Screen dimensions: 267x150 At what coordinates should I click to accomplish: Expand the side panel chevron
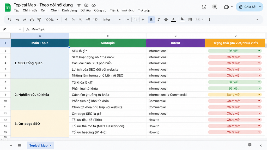[x=261, y=145]
